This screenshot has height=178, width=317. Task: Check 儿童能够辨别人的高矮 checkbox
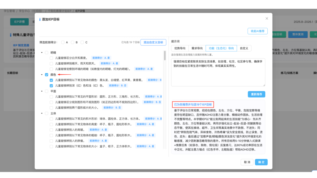51,130
